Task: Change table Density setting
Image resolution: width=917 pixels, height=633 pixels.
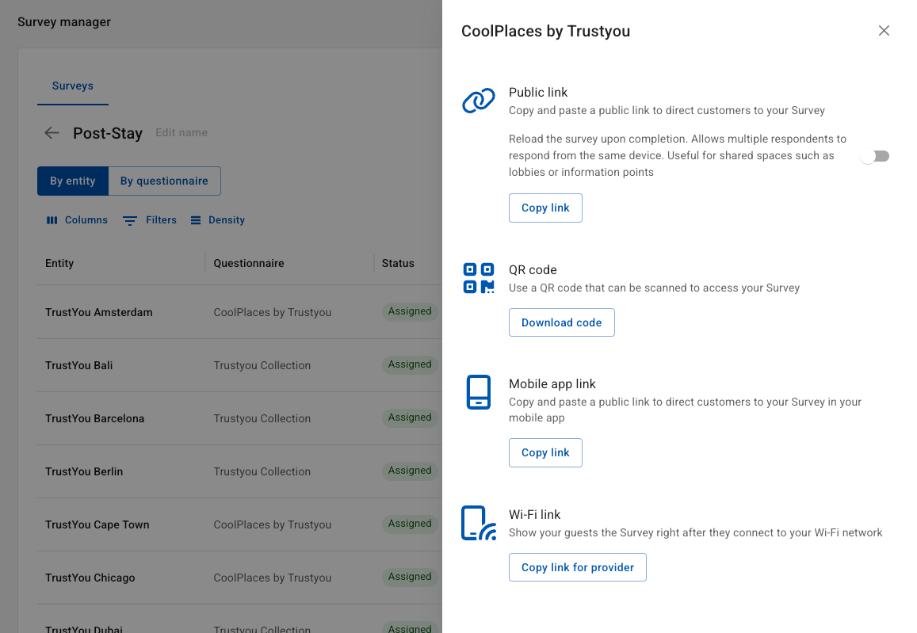Action: [217, 220]
